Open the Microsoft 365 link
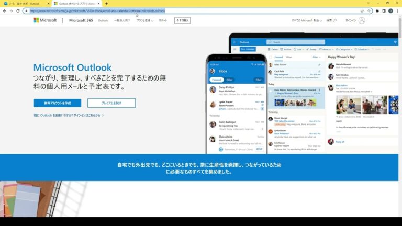402x226 pixels. click(81, 20)
